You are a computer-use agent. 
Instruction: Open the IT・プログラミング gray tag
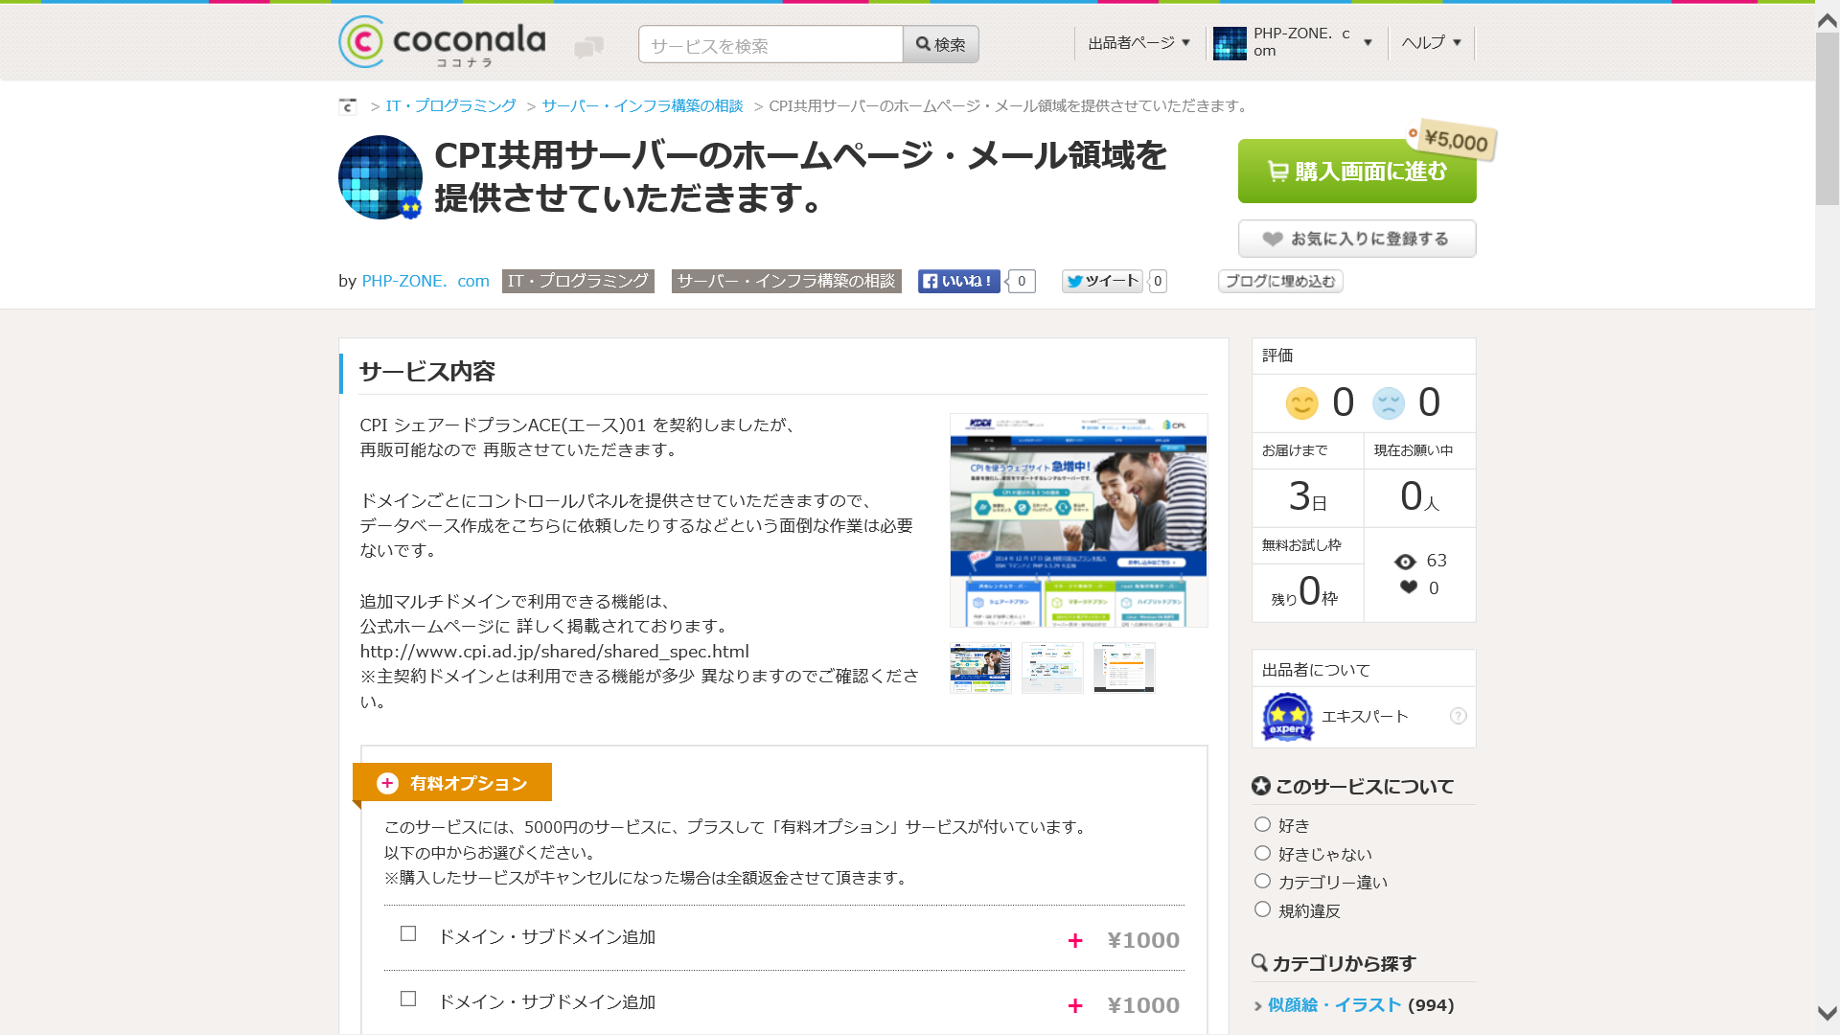pos(578,281)
